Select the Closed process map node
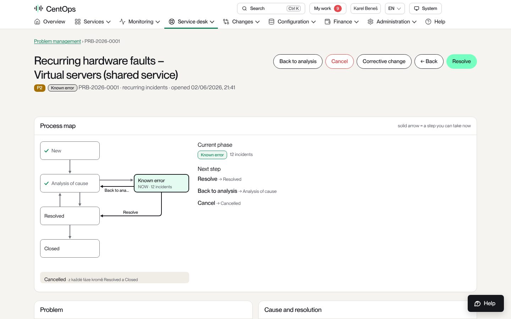Screen dimensions: 511x319 [70, 248]
